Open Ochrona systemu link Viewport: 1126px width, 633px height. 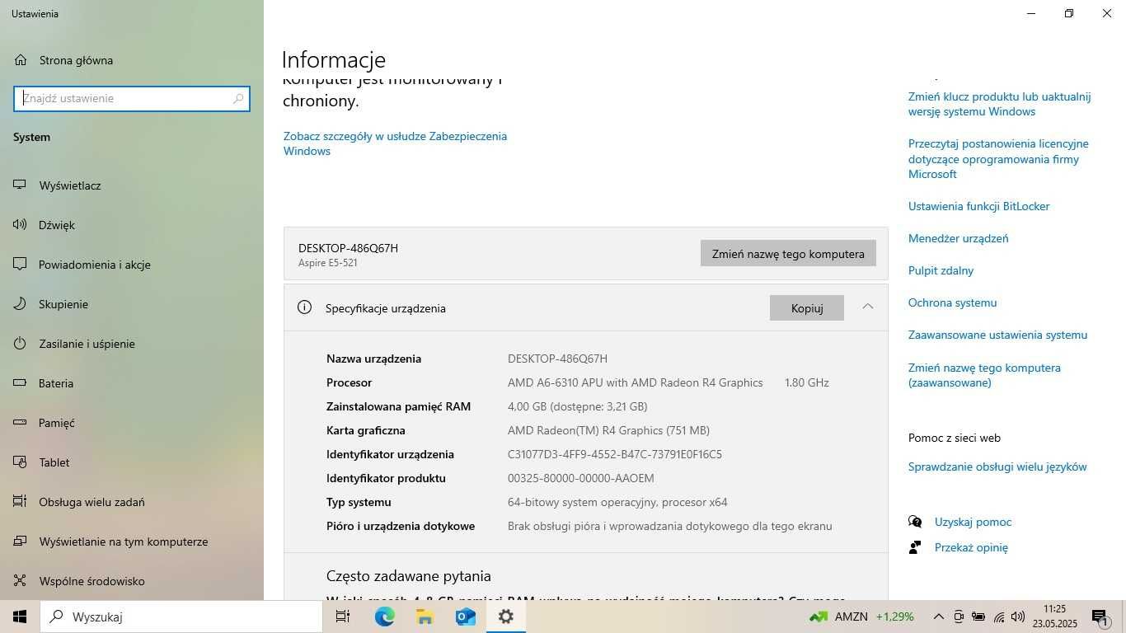[952, 302]
